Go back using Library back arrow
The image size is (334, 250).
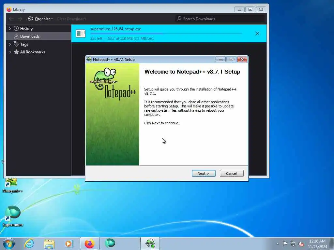click(x=11, y=19)
